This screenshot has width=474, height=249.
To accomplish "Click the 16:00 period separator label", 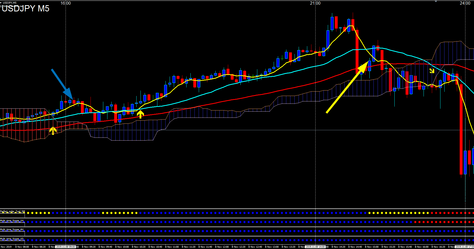I will [66, 3].
